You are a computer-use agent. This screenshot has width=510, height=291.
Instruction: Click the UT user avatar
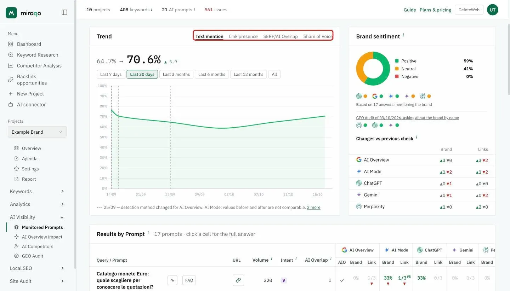[493, 10]
